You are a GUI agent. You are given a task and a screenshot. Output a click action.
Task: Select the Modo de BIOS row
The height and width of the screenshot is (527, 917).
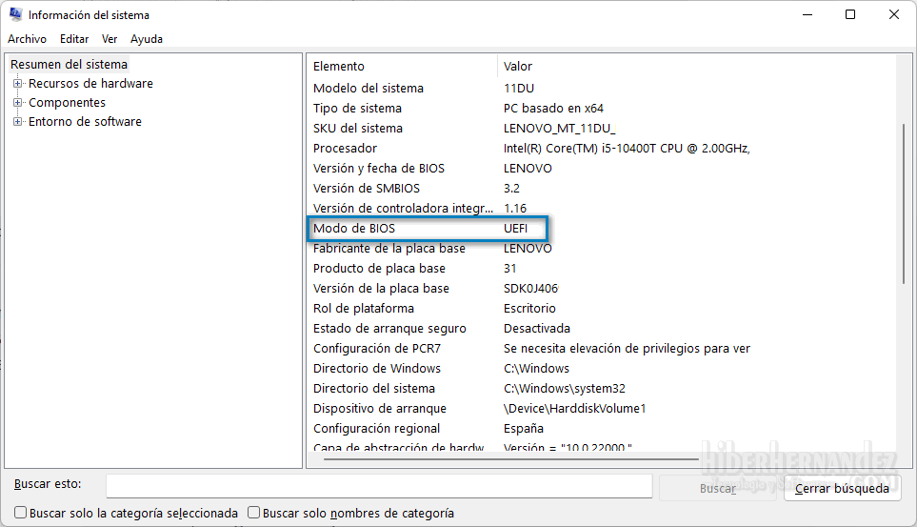[601, 228]
